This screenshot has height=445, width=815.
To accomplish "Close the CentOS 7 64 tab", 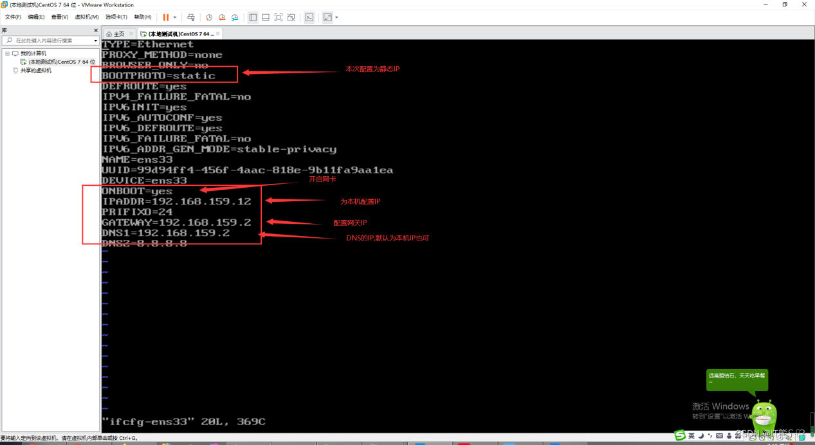I will pyautogui.click(x=218, y=33).
